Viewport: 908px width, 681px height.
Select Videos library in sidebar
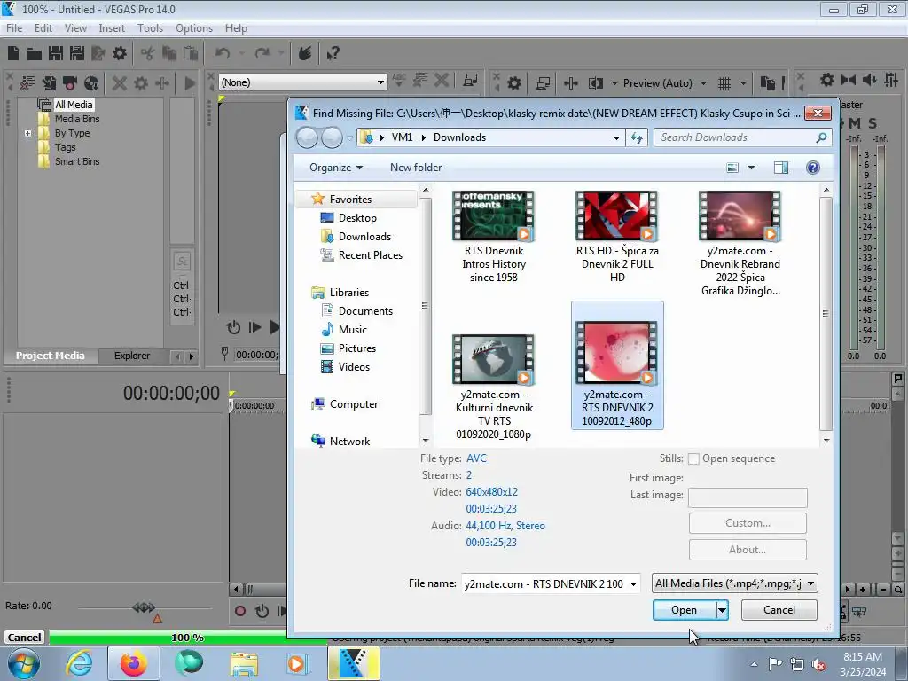coord(353,367)
